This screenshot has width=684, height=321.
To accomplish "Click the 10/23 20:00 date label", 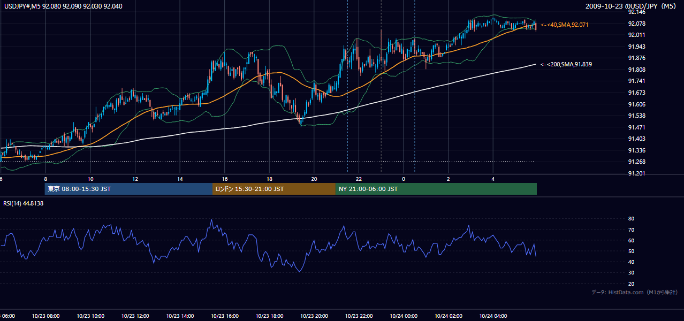I will 314,316.
